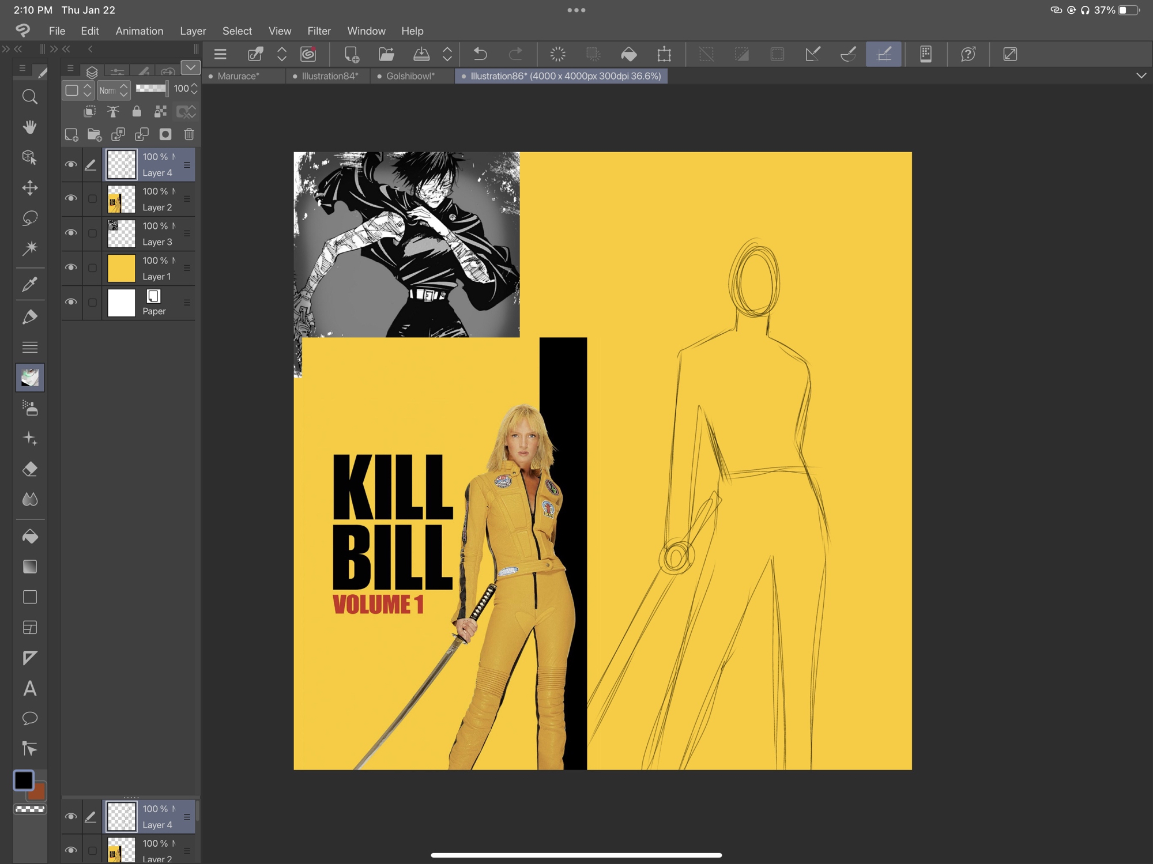Expand the canvas tab list chevron
This screenshot has width=1153, height=864.
pos(1141,76)
